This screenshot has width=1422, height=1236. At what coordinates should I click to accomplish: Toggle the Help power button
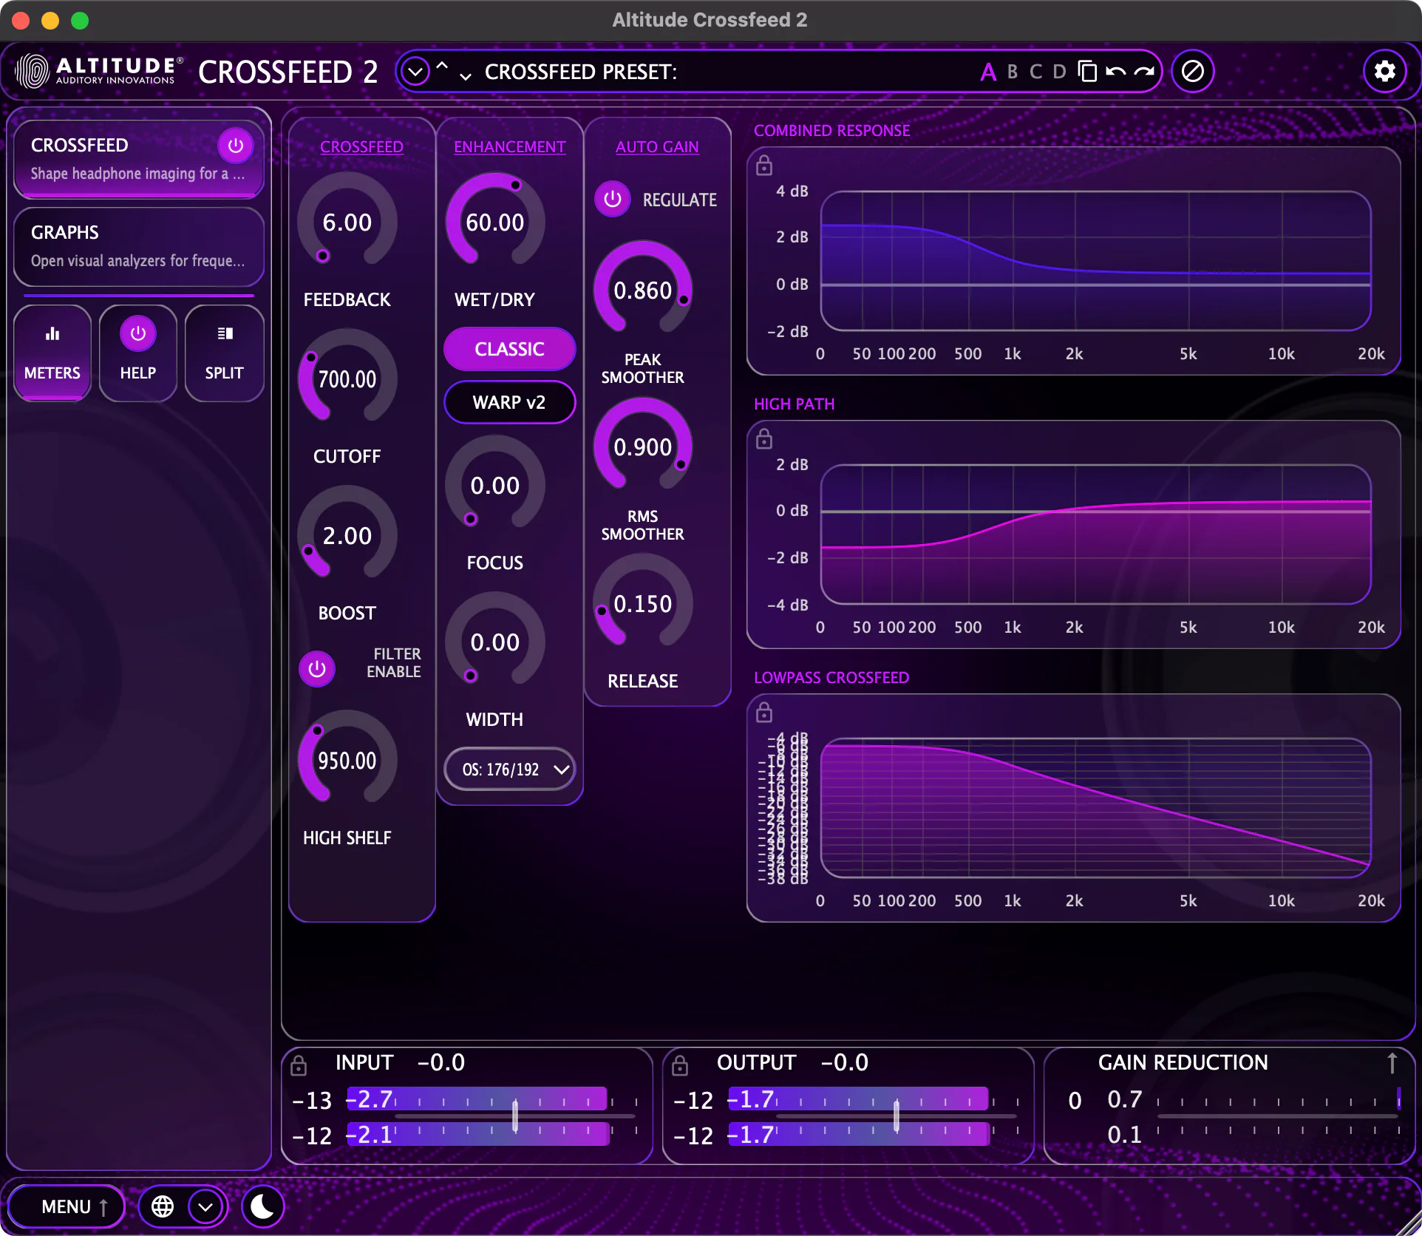(x=138, y=334)
